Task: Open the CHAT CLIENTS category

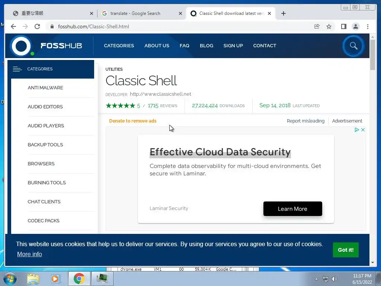Action: click(x=44, y=201)
